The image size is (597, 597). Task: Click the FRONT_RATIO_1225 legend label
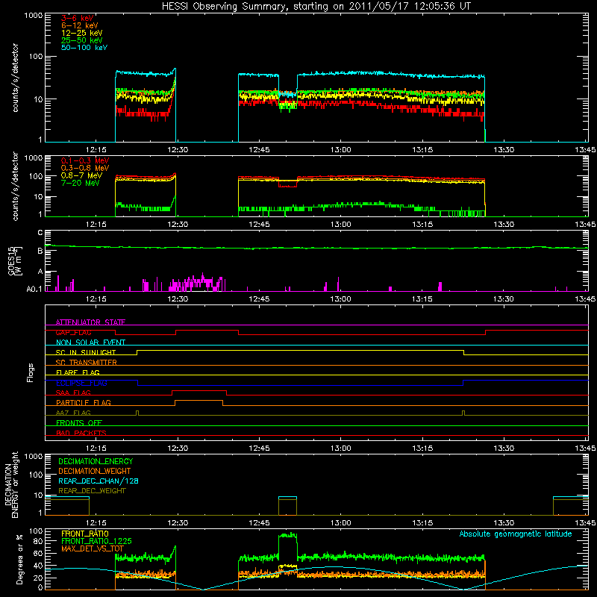96,541
